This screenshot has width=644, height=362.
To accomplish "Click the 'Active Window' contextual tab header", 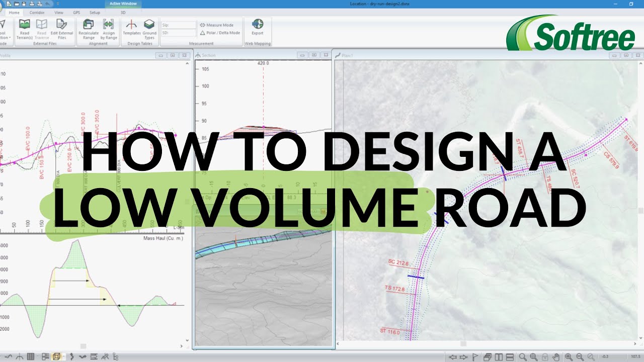I will click(x=123, y=4).
